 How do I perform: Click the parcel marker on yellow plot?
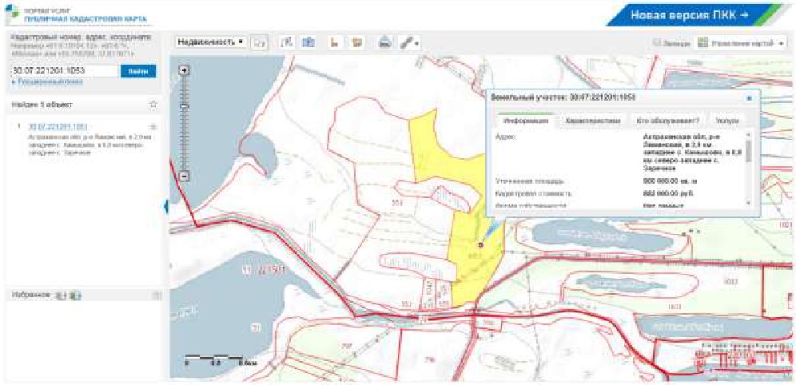[x=480, y=244]
